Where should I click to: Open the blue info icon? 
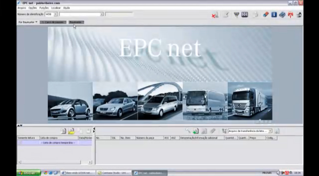point(274,15)
